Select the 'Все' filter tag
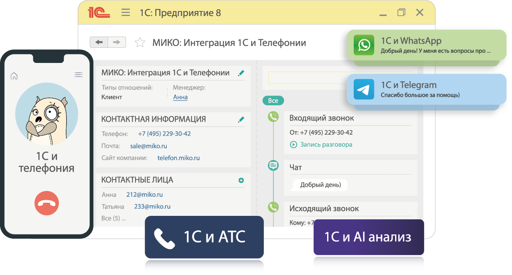The image size is (512, 275). [x=273, y=101]
